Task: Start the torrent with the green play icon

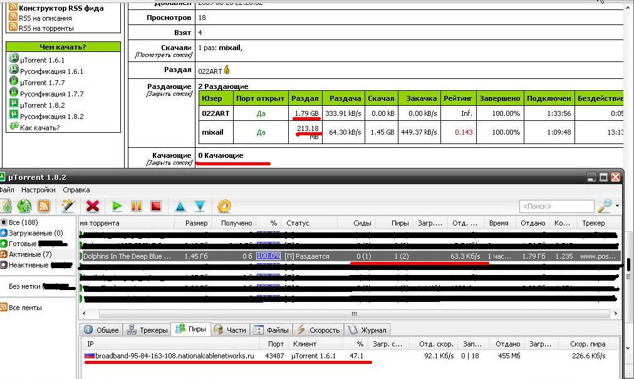Action: pos(117,206)
